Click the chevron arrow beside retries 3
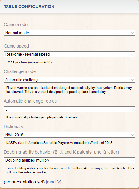The image size is (139, 189). click(132, 109)
